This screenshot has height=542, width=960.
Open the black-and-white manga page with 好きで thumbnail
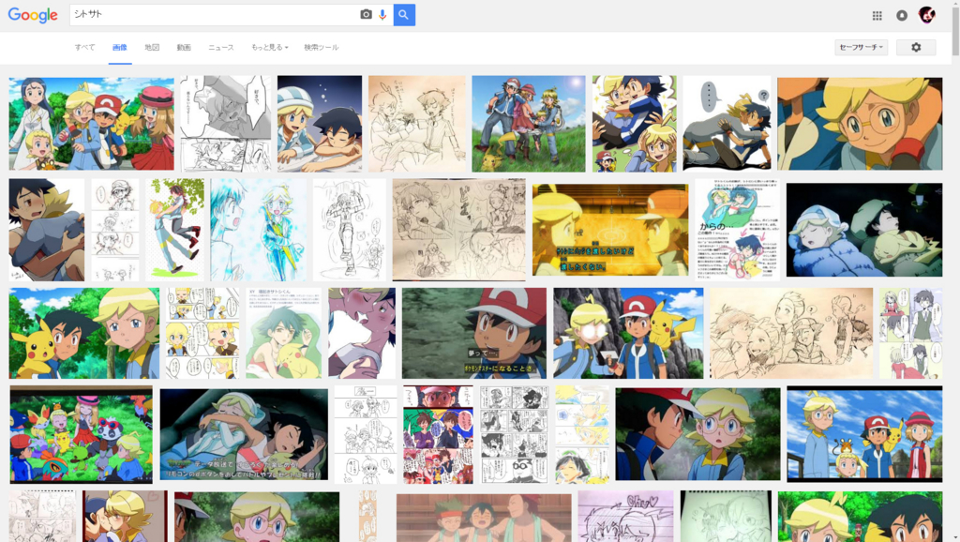coord(225,124)
